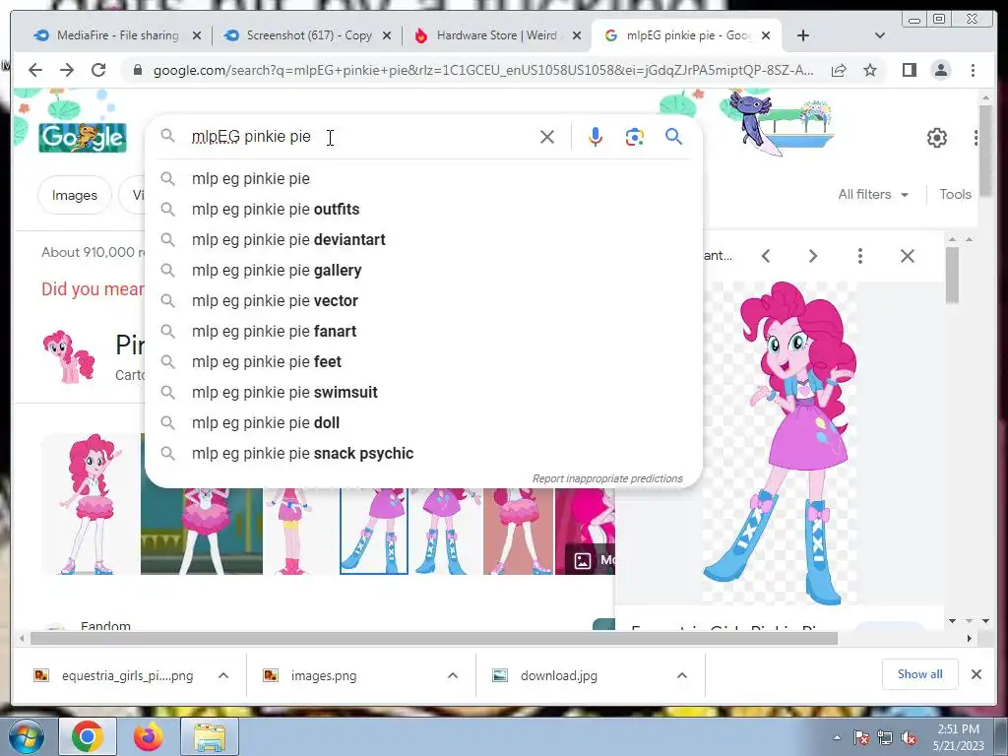Close the MediaFire tab
The height and width of the screenshot is (756, 1008).
pyautogui.click(x=197, y=36)
